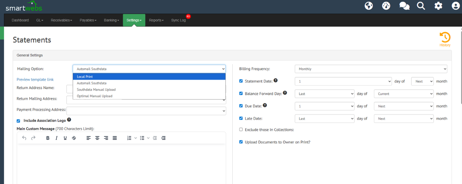
Task: Open the chat bubbles icon
Action: pyautogui.click(x=404, y=6)
